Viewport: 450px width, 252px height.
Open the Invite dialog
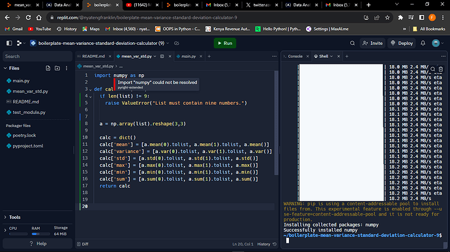[x=372, y=43]
